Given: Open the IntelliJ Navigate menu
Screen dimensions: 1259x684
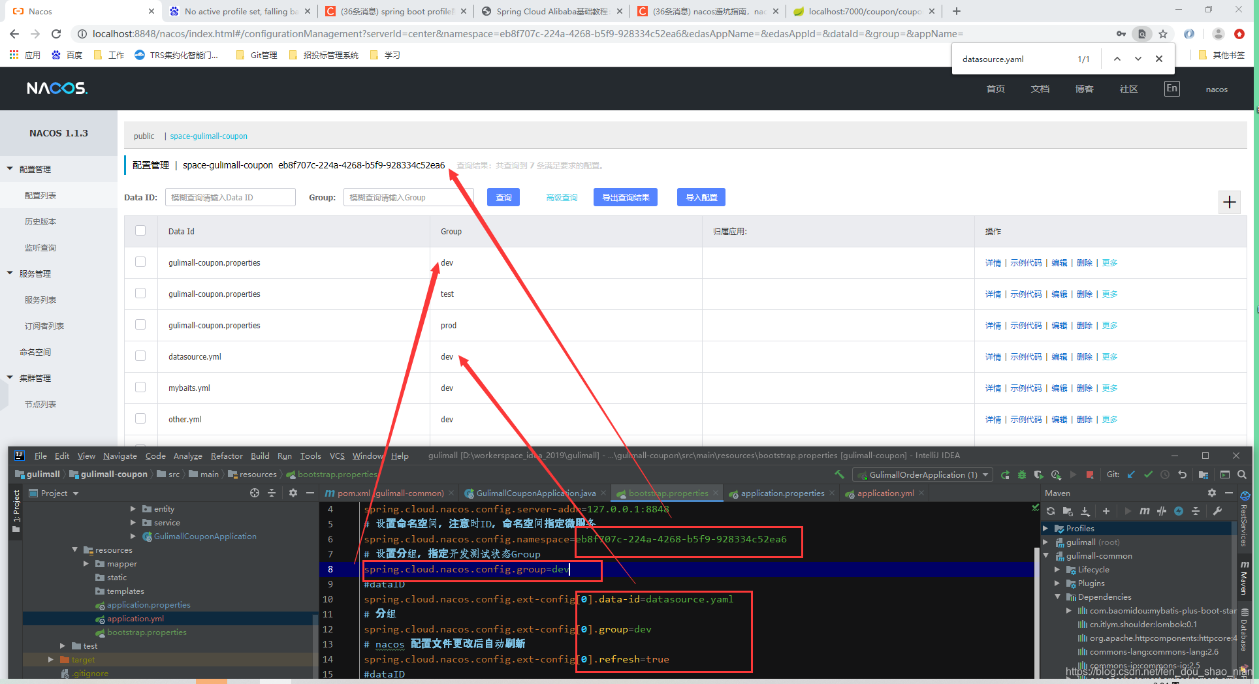Looking at the screenshot, I should [120, 456].
